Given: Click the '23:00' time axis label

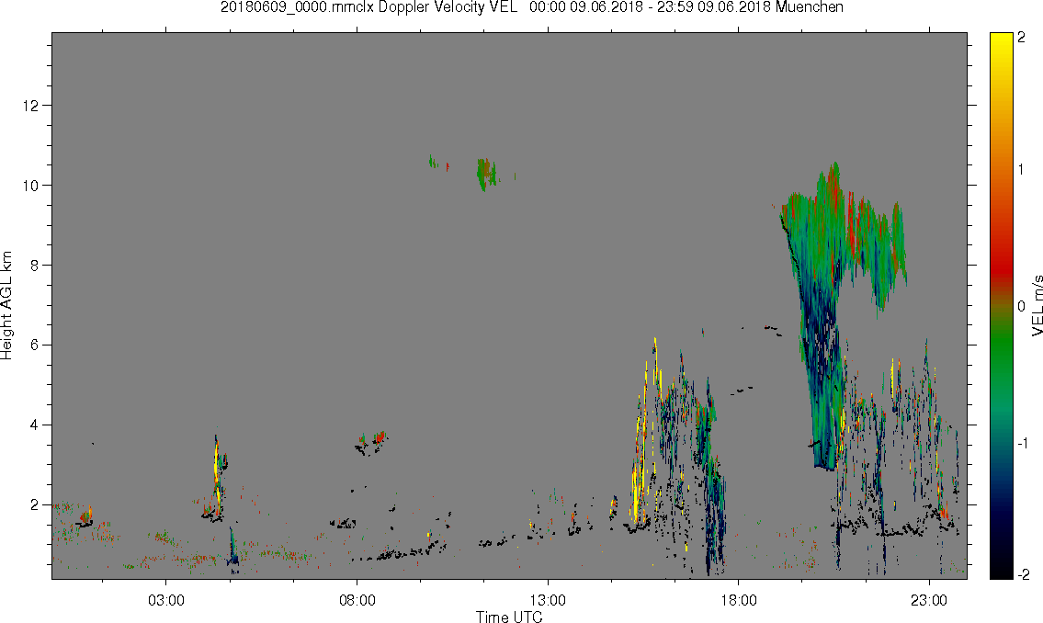Looking at the screenshot, I should click(x=929, y=601).
